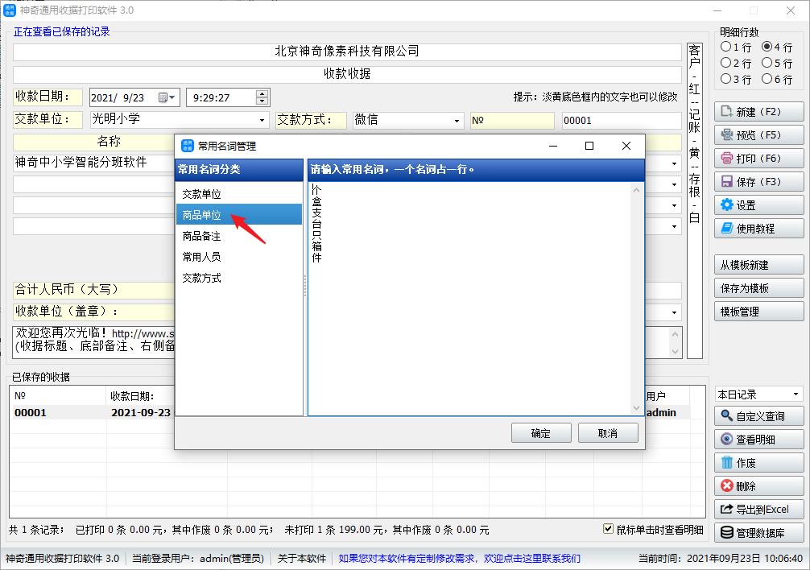Click the New (新建 F2) document icon button
The image size is (810, 570).
click(x=727, y=112)
